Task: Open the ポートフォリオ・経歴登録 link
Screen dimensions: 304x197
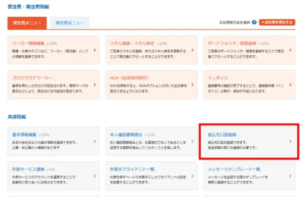Action: 232,43
